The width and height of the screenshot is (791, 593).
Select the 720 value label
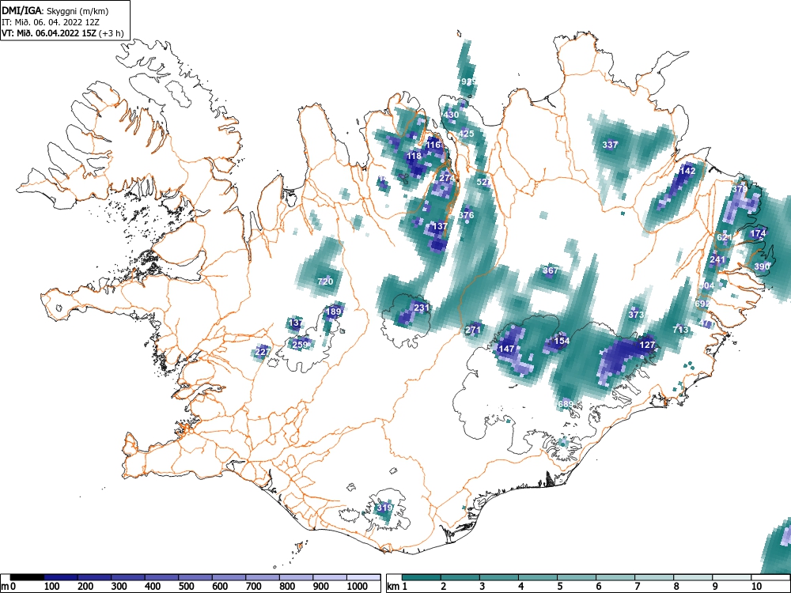[325, 281]
